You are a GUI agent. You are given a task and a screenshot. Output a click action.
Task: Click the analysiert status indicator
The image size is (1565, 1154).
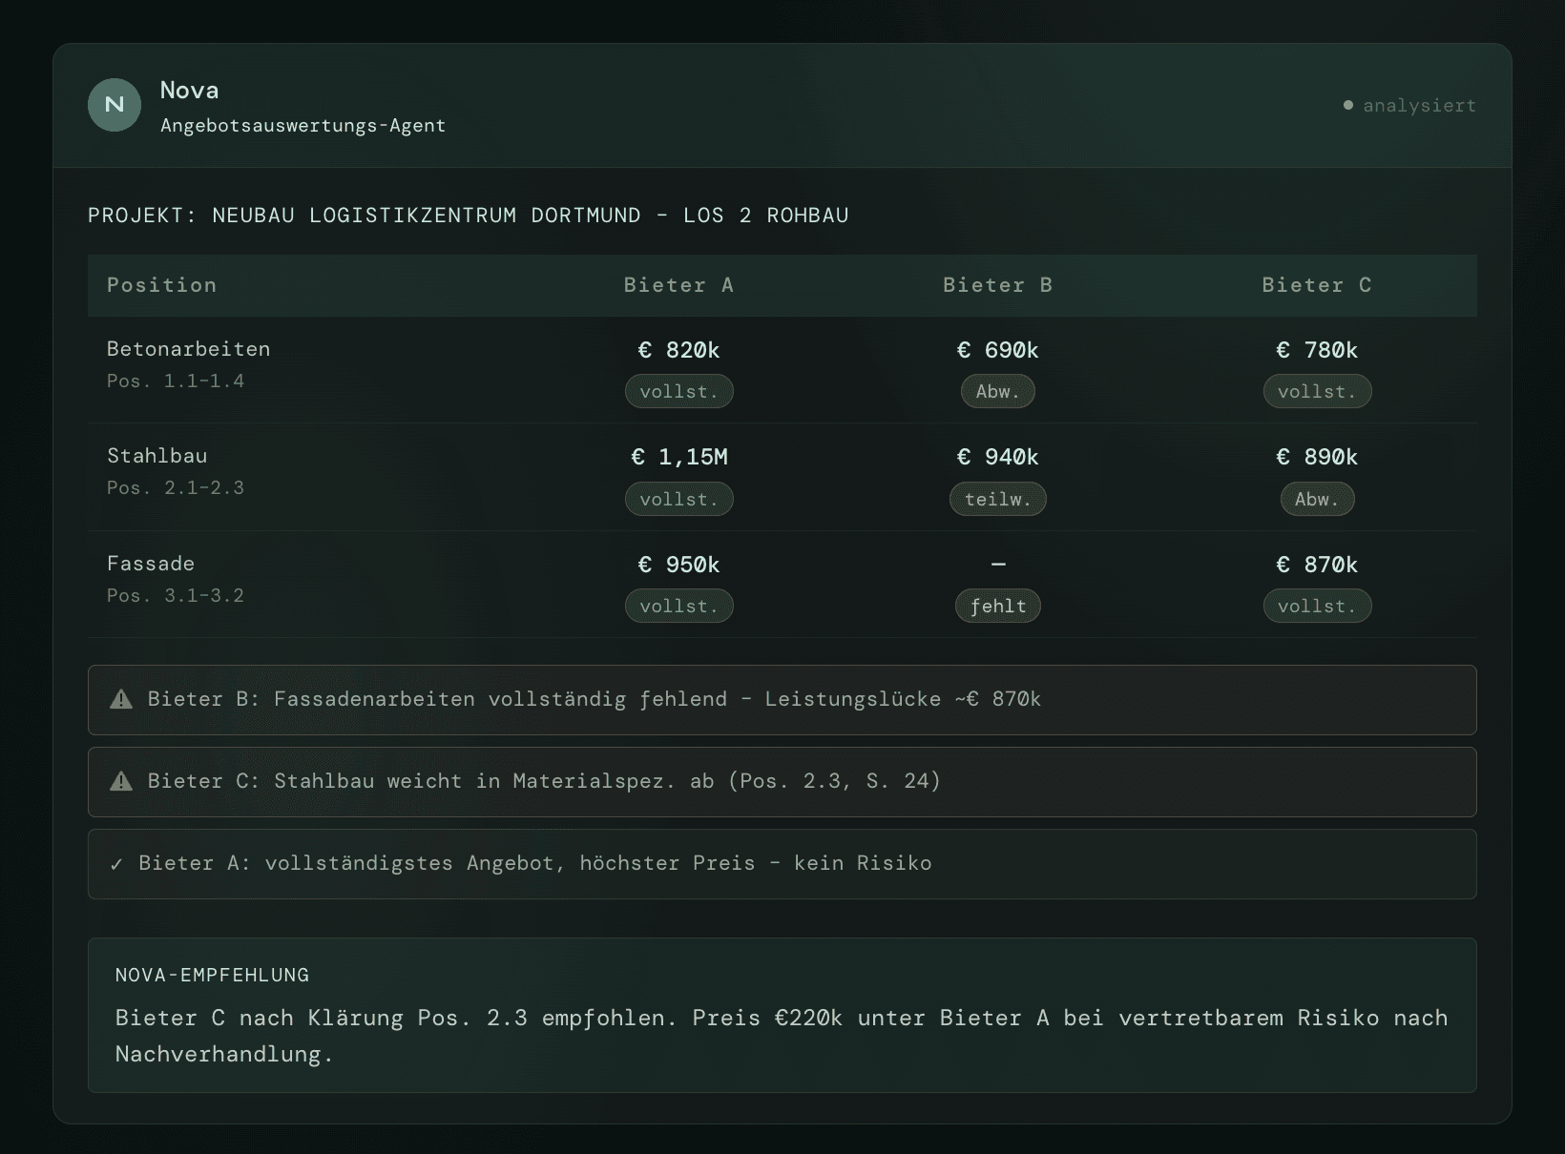[x=1409, y=106]
